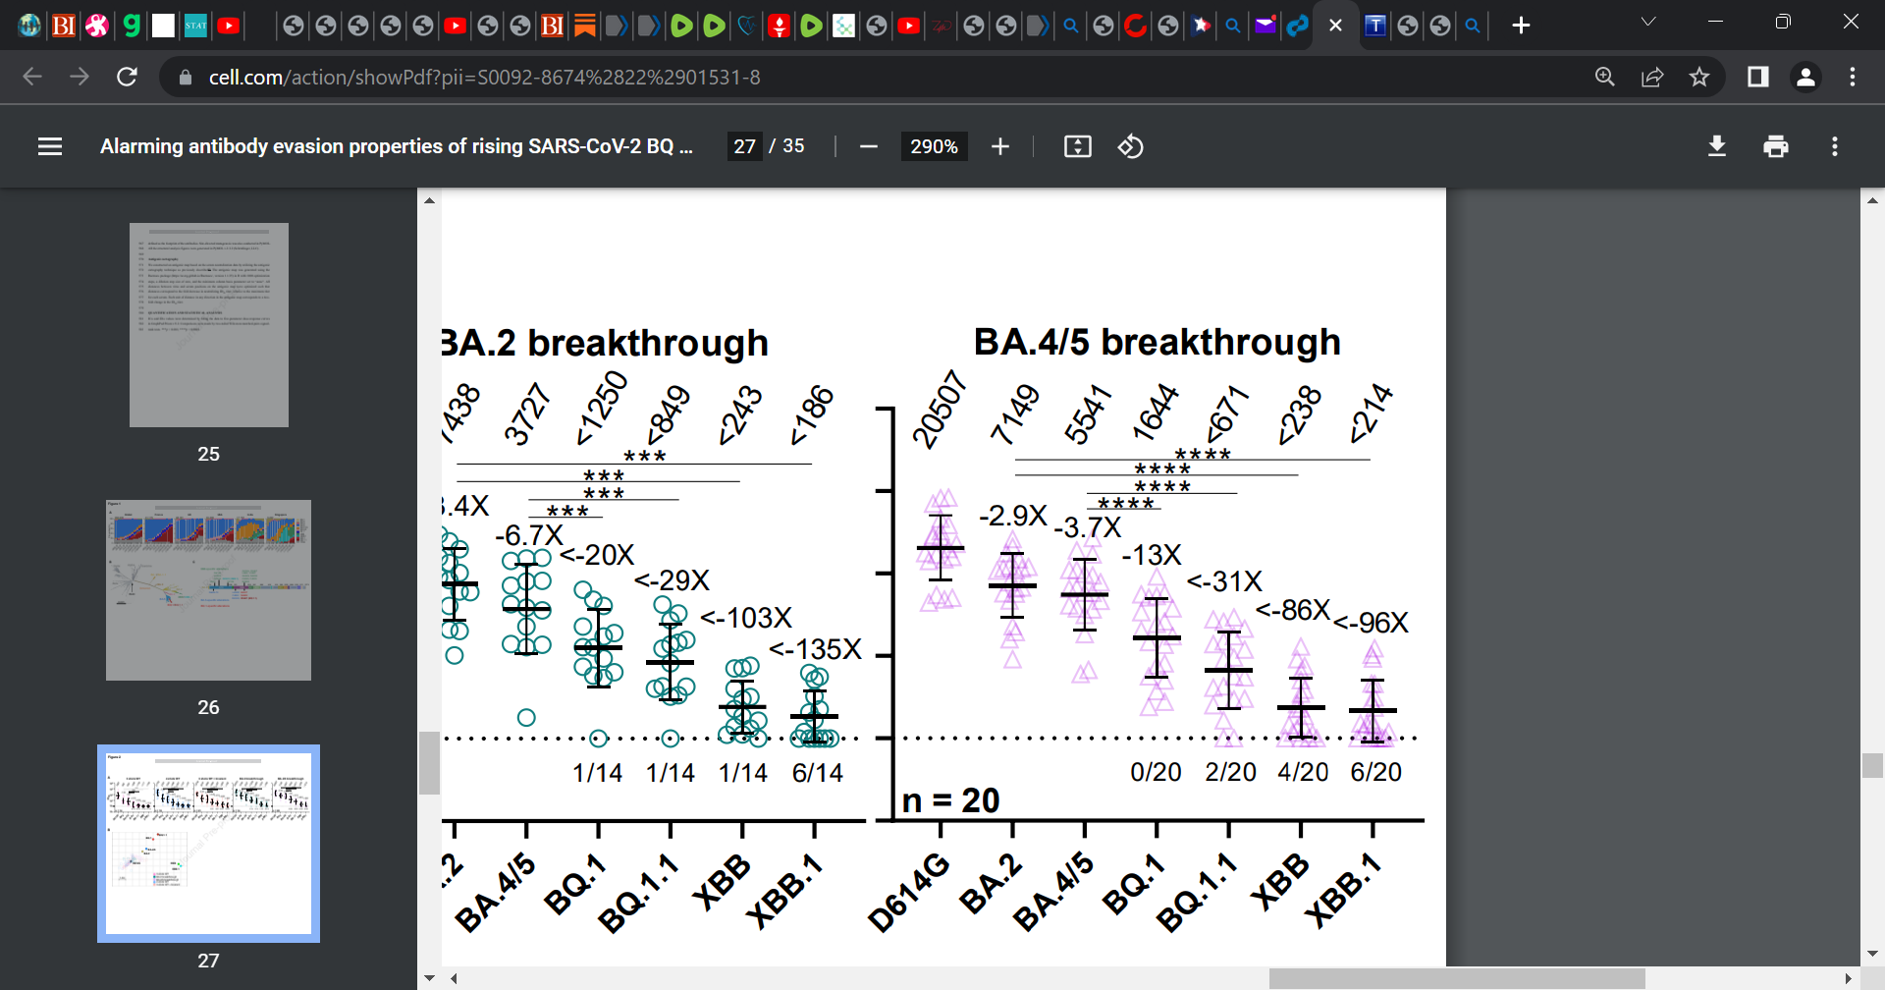Click the document title 'Alarming antibody evasion properties'
The image size is (1885, 990).
pos(397,146)
